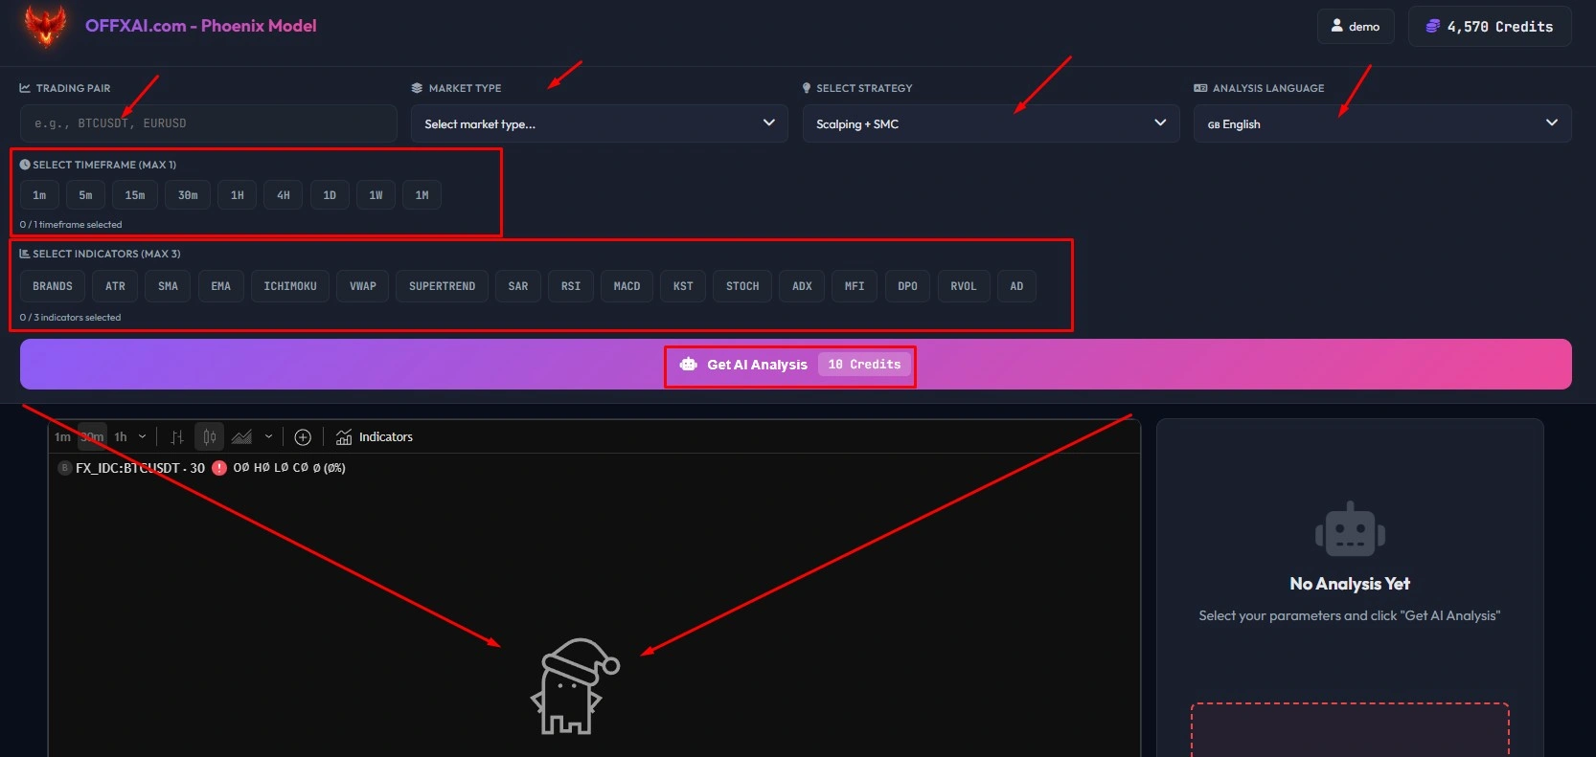The image size is (1596, 757).
Task: Click the Trading Pair input field
Action: click(x=208, y=123)
